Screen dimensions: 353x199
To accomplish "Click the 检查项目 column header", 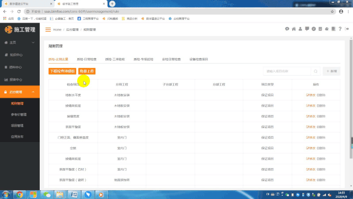I will click(x=73, y=85).
